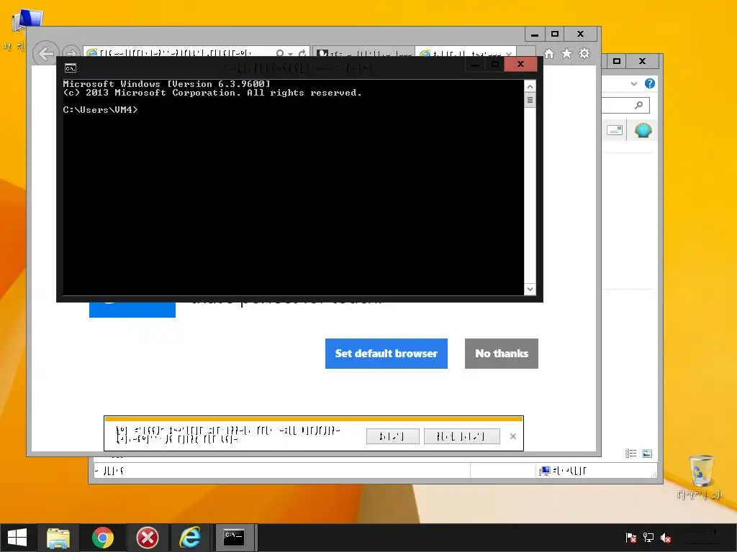
Task: Click the magnifier search icon in IE address bar
Action: pos(280,53)
